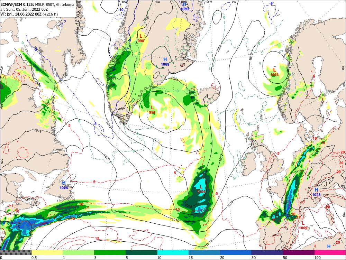346x260 pixels.
Task: Select the light green 1–3 legend swatch
Action: (x=79, y=252)
